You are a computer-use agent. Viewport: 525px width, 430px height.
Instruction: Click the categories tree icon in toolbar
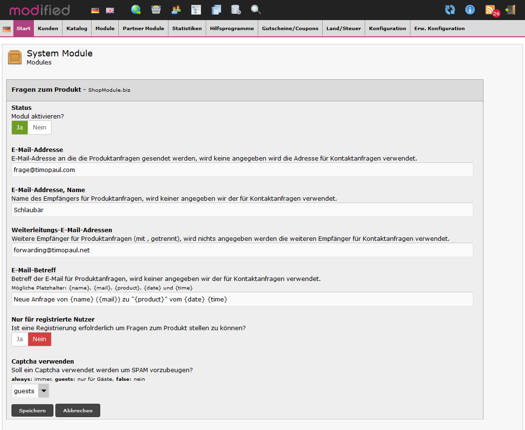click(196, 10)
